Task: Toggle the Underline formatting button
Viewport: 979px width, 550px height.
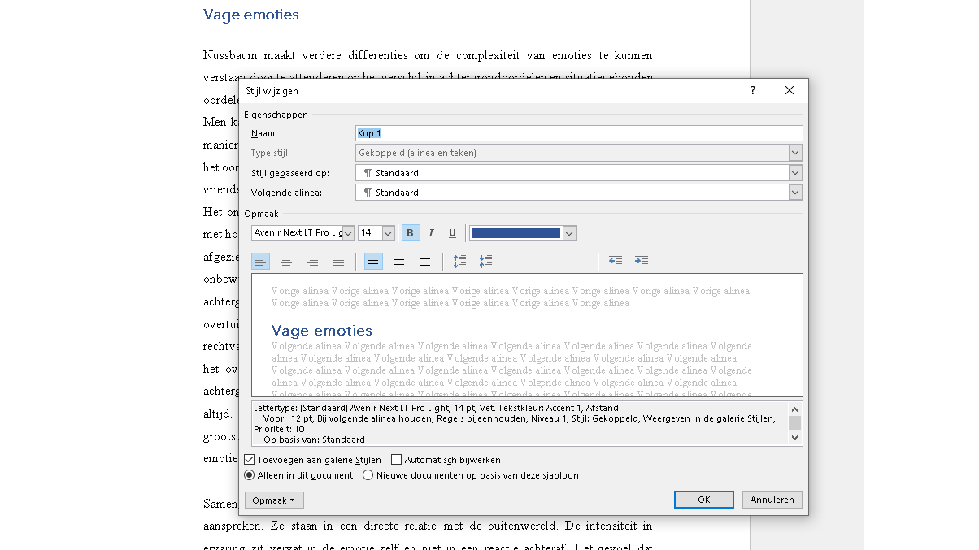Action: tap(453, 233)
